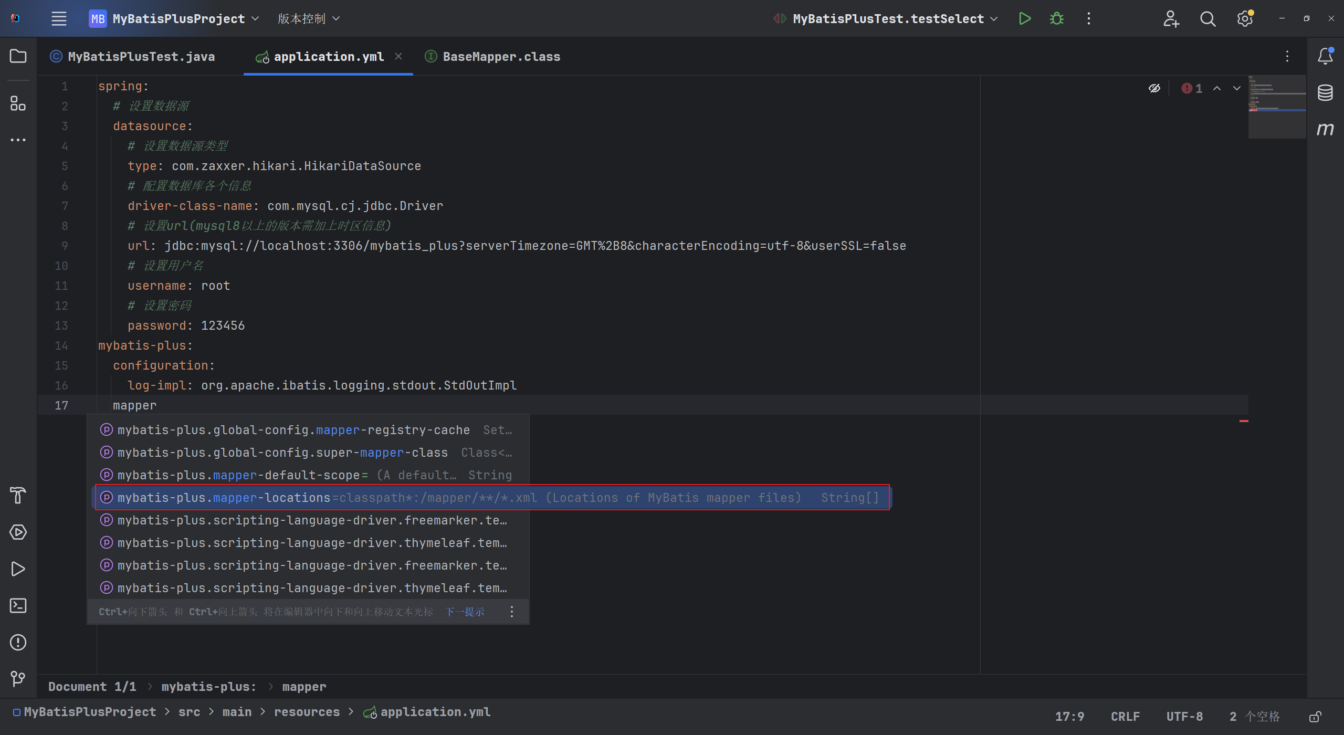Click the 下一提示 link in popup
Viewport: 1344px width, 735px height.
465,612
